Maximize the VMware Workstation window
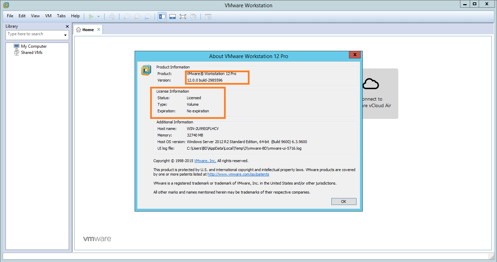 coord(475,4)
